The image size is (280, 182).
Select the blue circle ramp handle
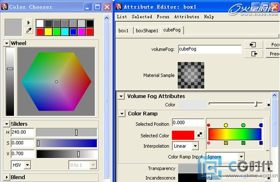[261, 125]
